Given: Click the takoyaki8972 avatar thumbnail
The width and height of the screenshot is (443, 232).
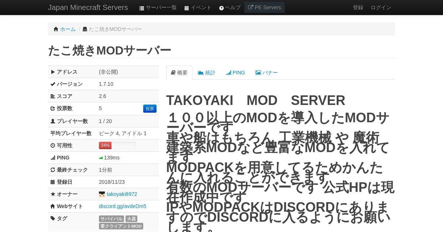Looking at the screenshot, I should (x=102, y=194).
